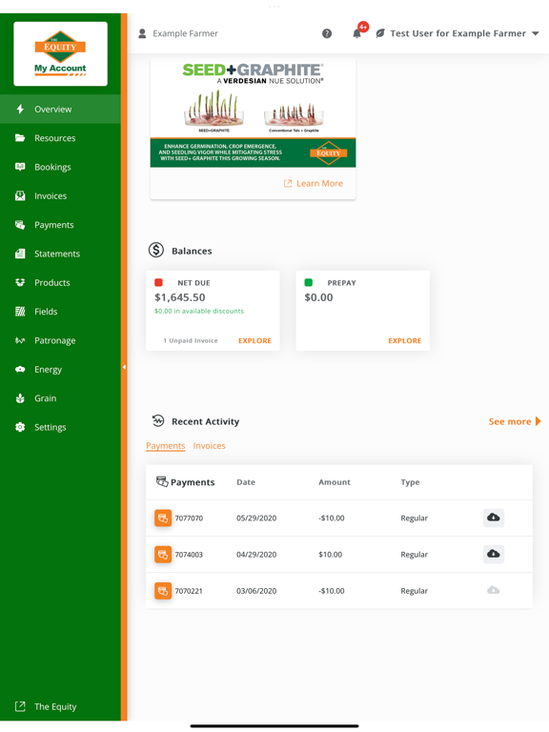Image resolution: width=549 pixels, height=732 pixels.
Task: Open Overview in the sidebar menu
Action: click(60, 110)
